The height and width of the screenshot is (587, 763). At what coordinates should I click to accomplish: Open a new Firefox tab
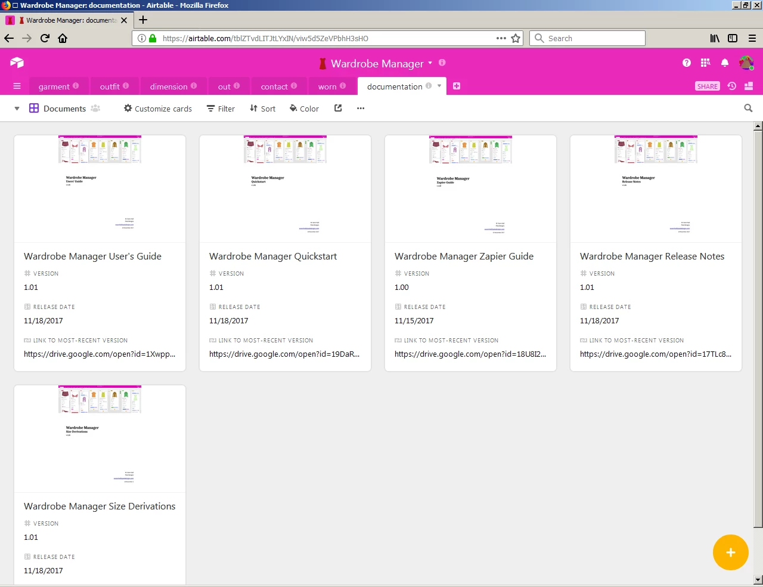(x=143, y=20)
